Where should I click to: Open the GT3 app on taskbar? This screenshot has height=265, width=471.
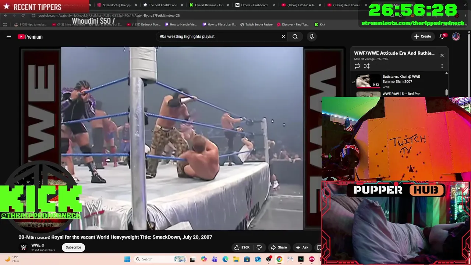point(312,259)
